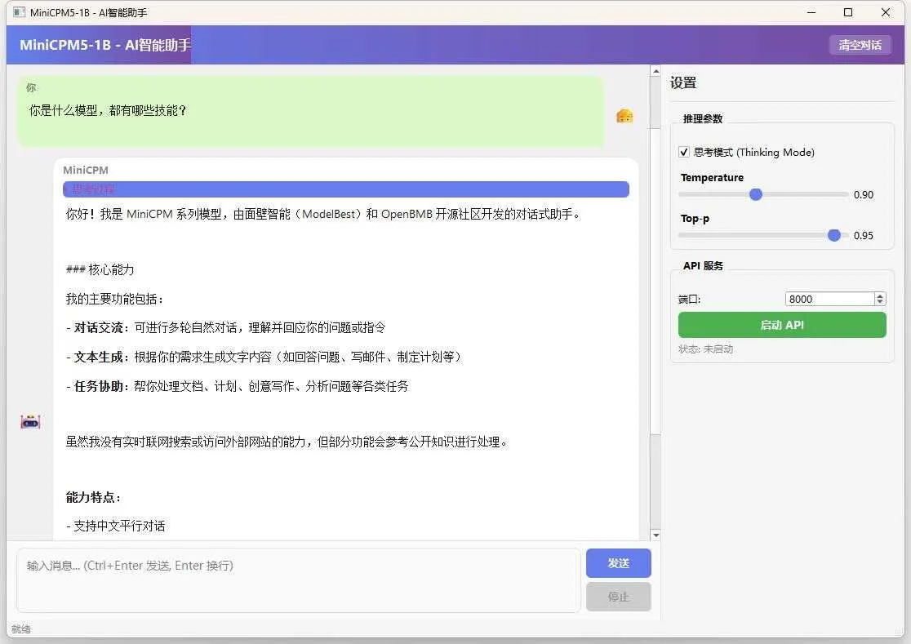911x644 pixels.
Task: Click the header title MiniCPM5-1B AI智能助手
Action: (105, 45)
